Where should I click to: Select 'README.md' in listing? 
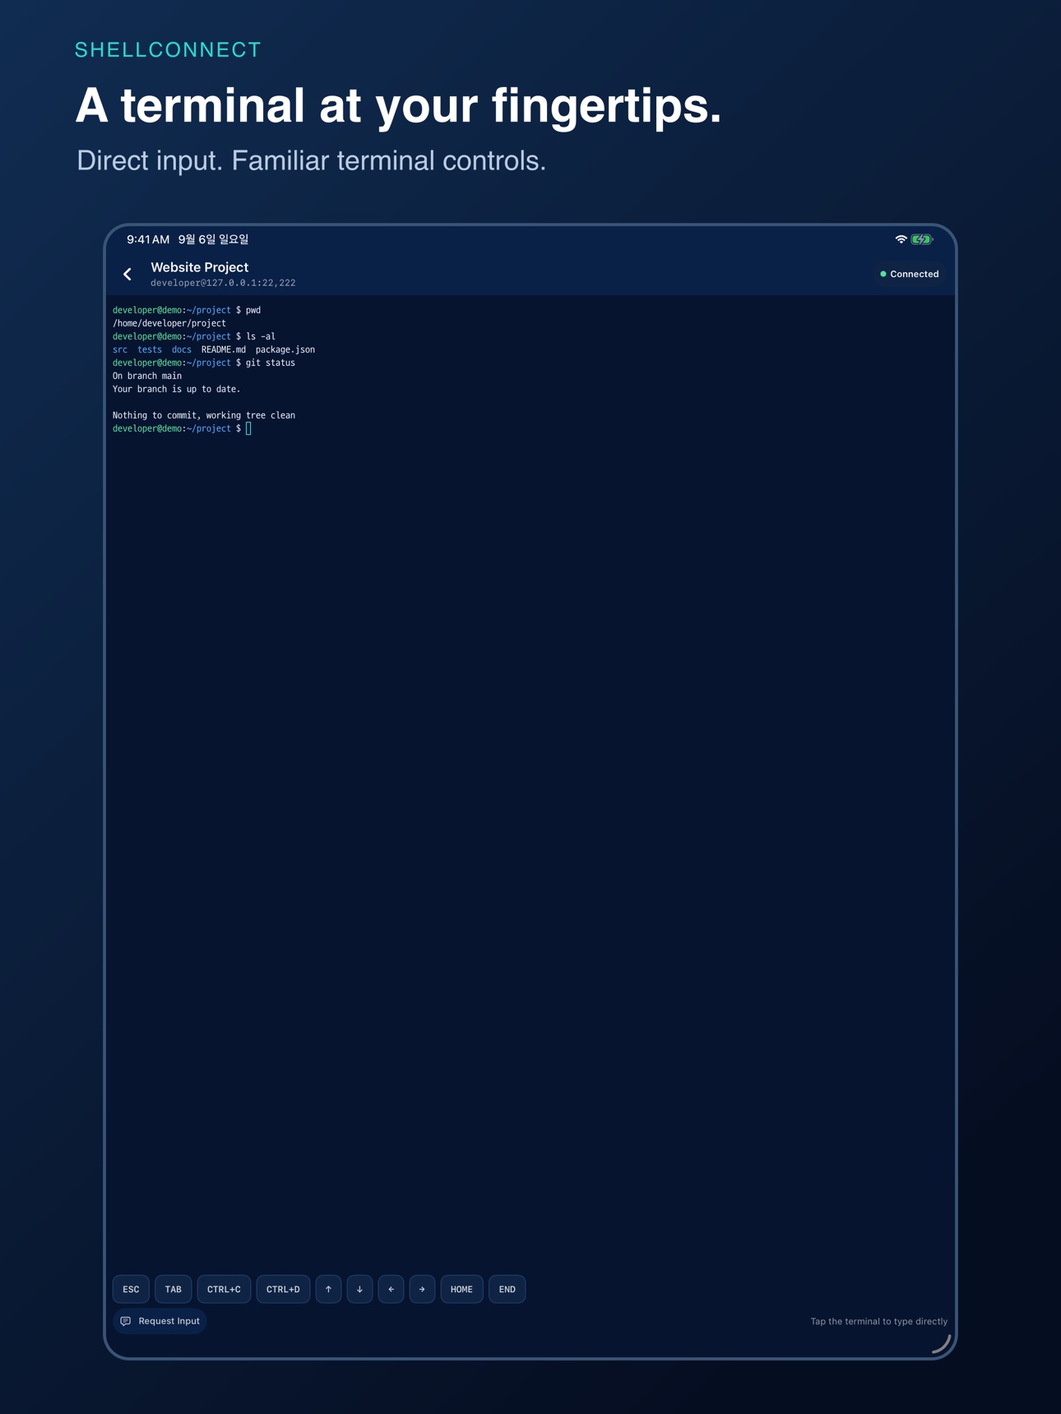point(223,349)
